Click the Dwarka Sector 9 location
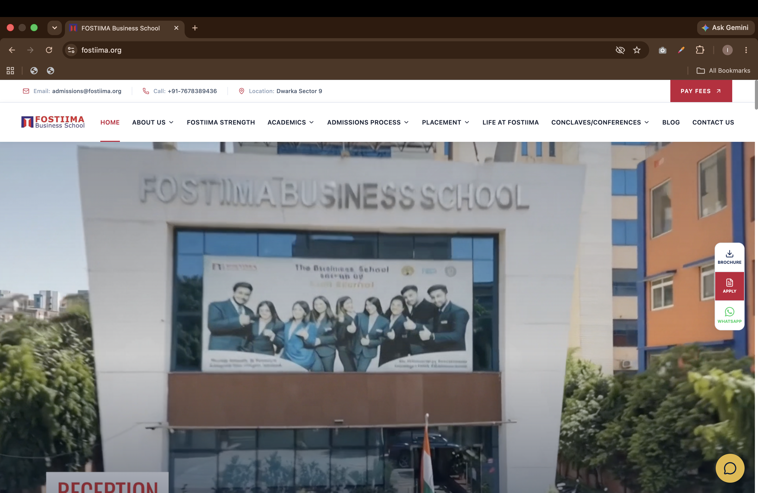 click(x=299, y=91)
